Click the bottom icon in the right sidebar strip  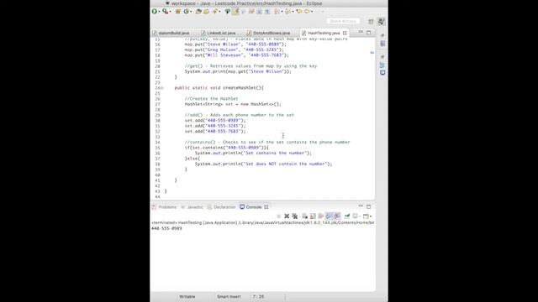(x=382, y=73)
